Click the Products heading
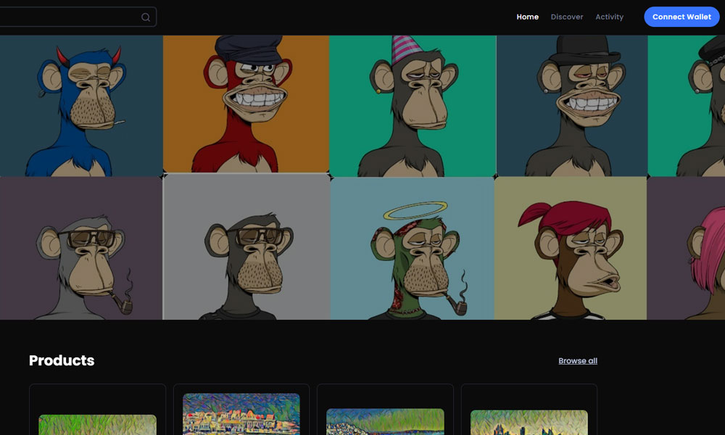This screenshot has width=725, height=435. pos(62,360)
